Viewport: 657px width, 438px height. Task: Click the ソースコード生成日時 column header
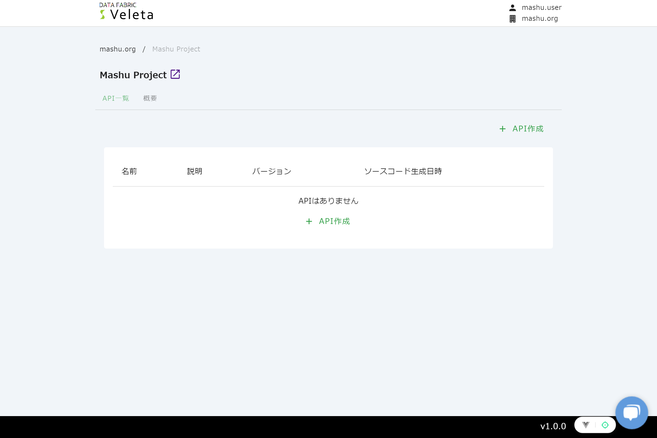[403, 171]
